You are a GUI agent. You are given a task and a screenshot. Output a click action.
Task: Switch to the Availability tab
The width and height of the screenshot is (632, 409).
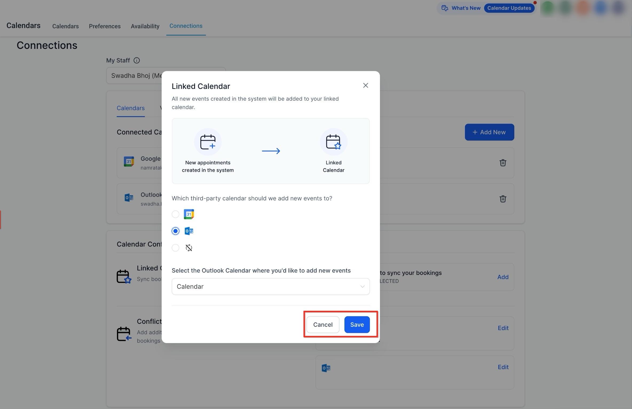point(145,26)
